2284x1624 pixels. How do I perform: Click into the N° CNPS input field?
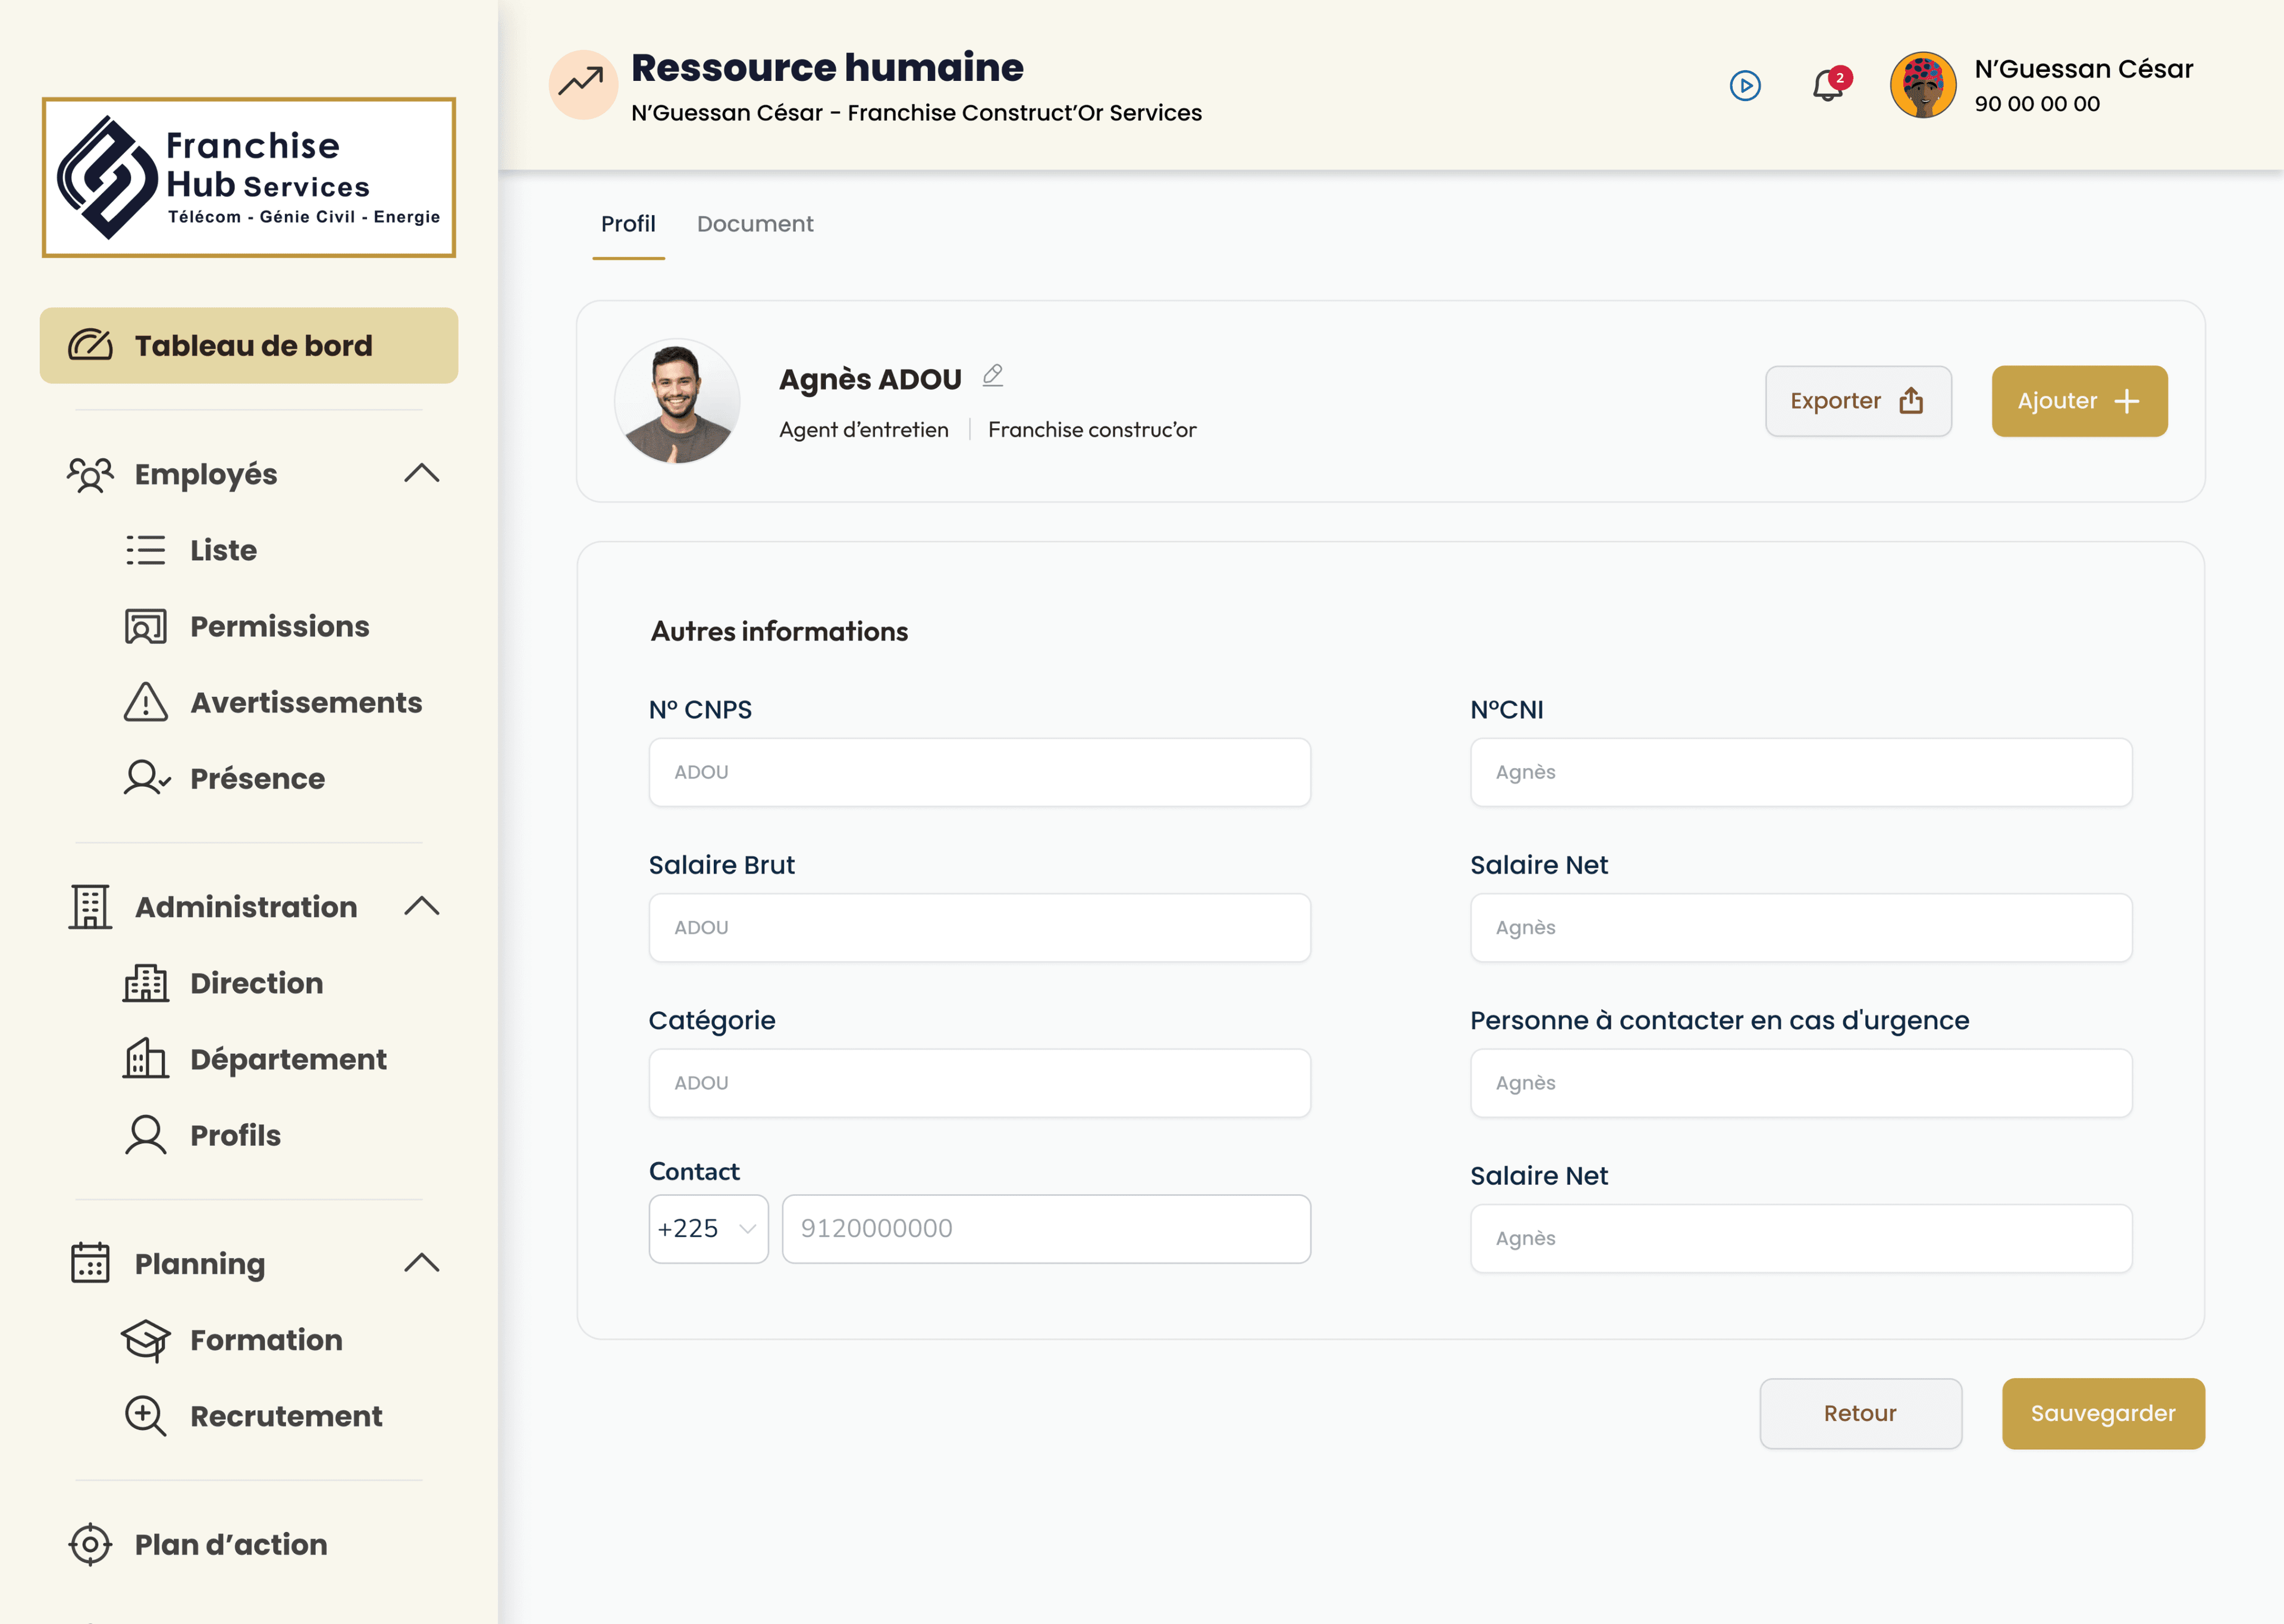click(x=979, y=772)
